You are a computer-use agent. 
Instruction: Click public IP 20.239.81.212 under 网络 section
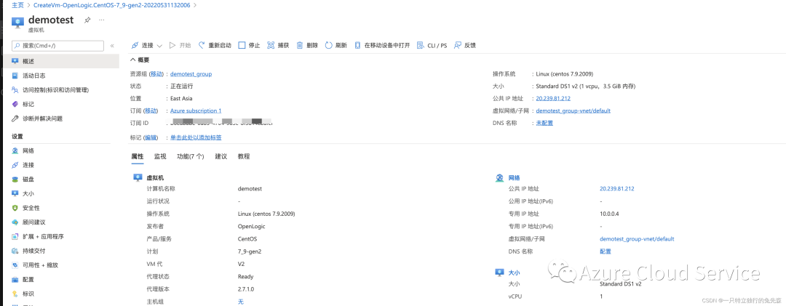617,189
